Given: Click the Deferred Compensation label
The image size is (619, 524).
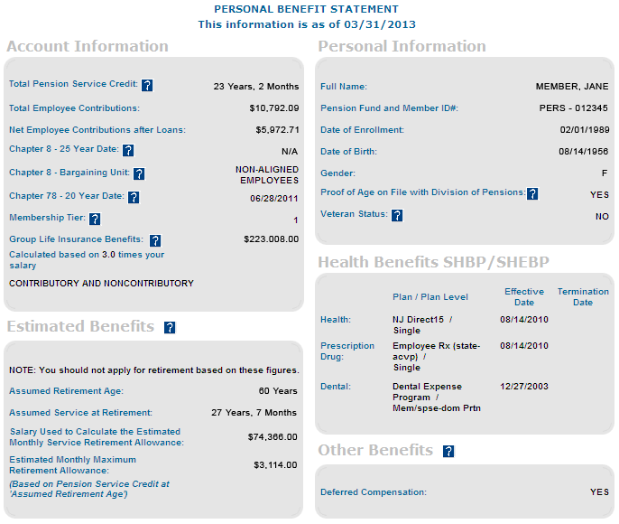Looking at the screenshot, I should (374, 492).
